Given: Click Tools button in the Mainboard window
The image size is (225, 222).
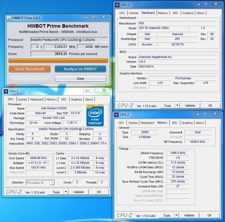Looking at the screenshot, I should point(168,106).
